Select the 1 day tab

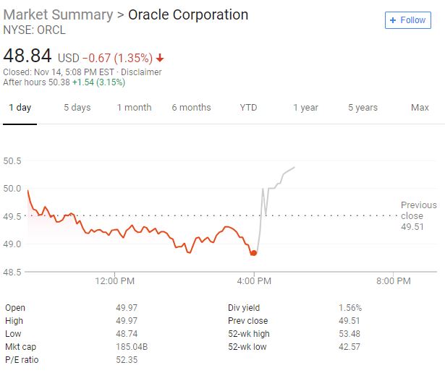20,108
